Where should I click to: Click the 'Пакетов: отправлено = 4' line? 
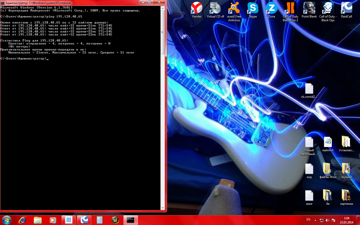tap(59, 43)
